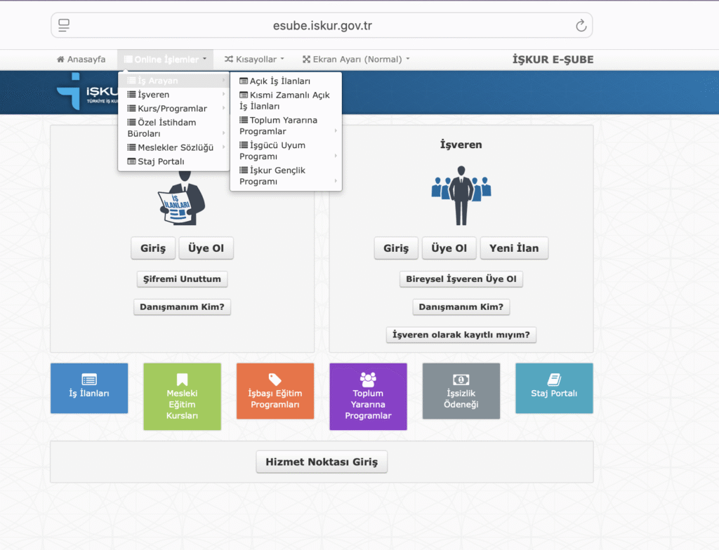Click the job seeker Giriş button
Viewport: 719px width, 550px height.
click(x=153, y=248)
